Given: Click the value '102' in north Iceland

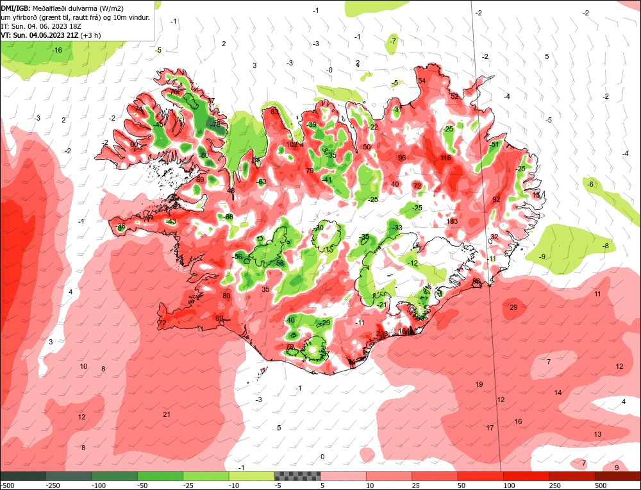Looking at the screenshot, I should pos(292,144).
